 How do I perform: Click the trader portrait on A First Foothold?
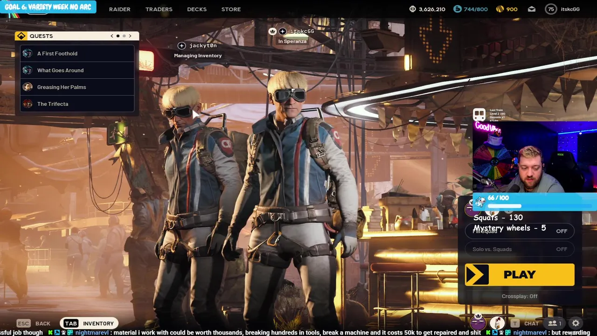click(x=28, y=54)
